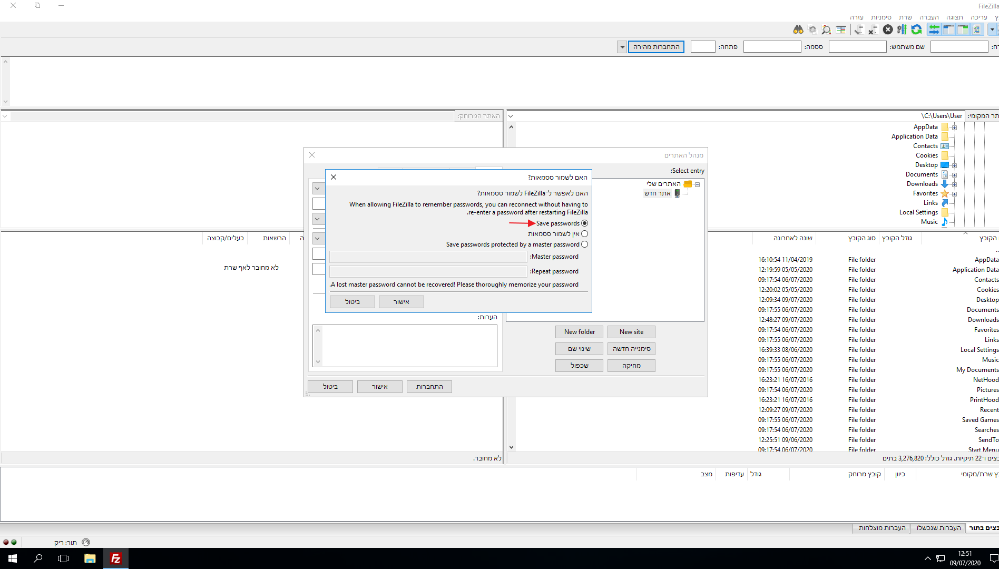Cancel the save passwords dialog with ביטול

point(352,302)
